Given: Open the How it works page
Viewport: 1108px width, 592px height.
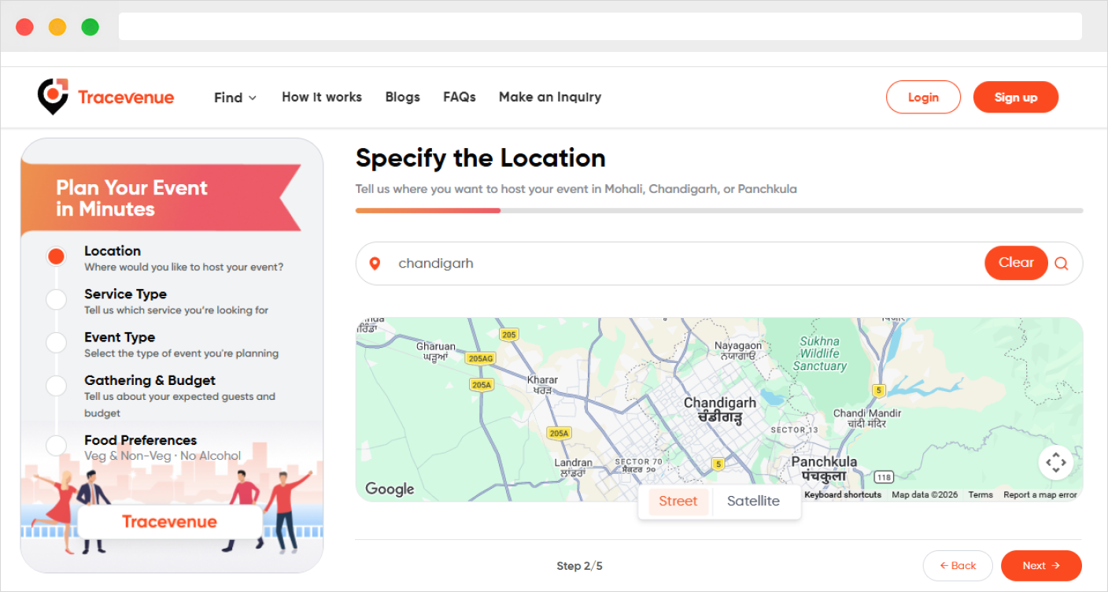Looking at the screenshot, I should pos(322,97).
